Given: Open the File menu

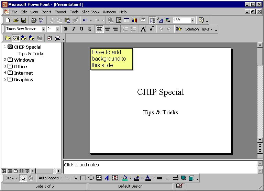Looking at the screenshot, I should click(x=14, y=12).
